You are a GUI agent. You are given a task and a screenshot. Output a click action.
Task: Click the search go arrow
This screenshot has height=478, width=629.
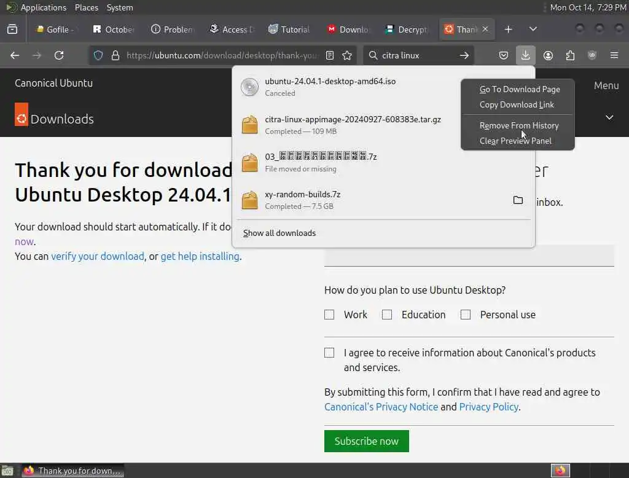coord(464,55)
